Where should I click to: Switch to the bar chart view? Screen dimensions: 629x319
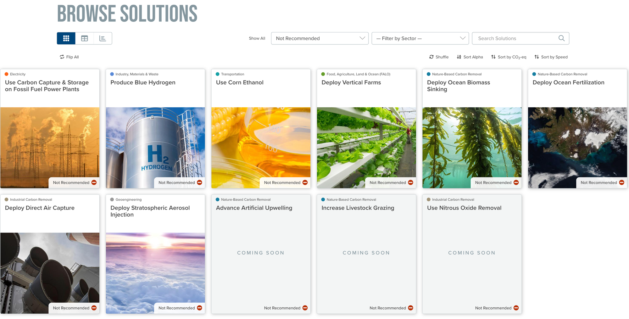tap(103, 38)
